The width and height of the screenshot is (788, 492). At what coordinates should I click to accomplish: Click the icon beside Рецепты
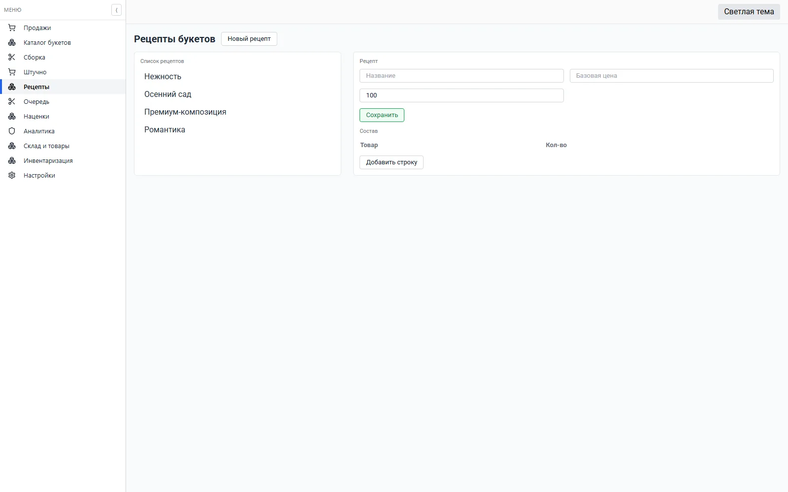[12, 87]
